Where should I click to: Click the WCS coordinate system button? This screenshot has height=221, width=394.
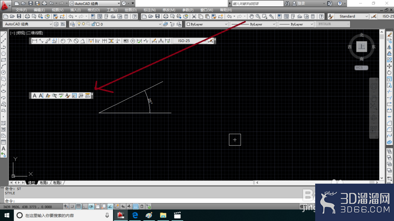361,68
